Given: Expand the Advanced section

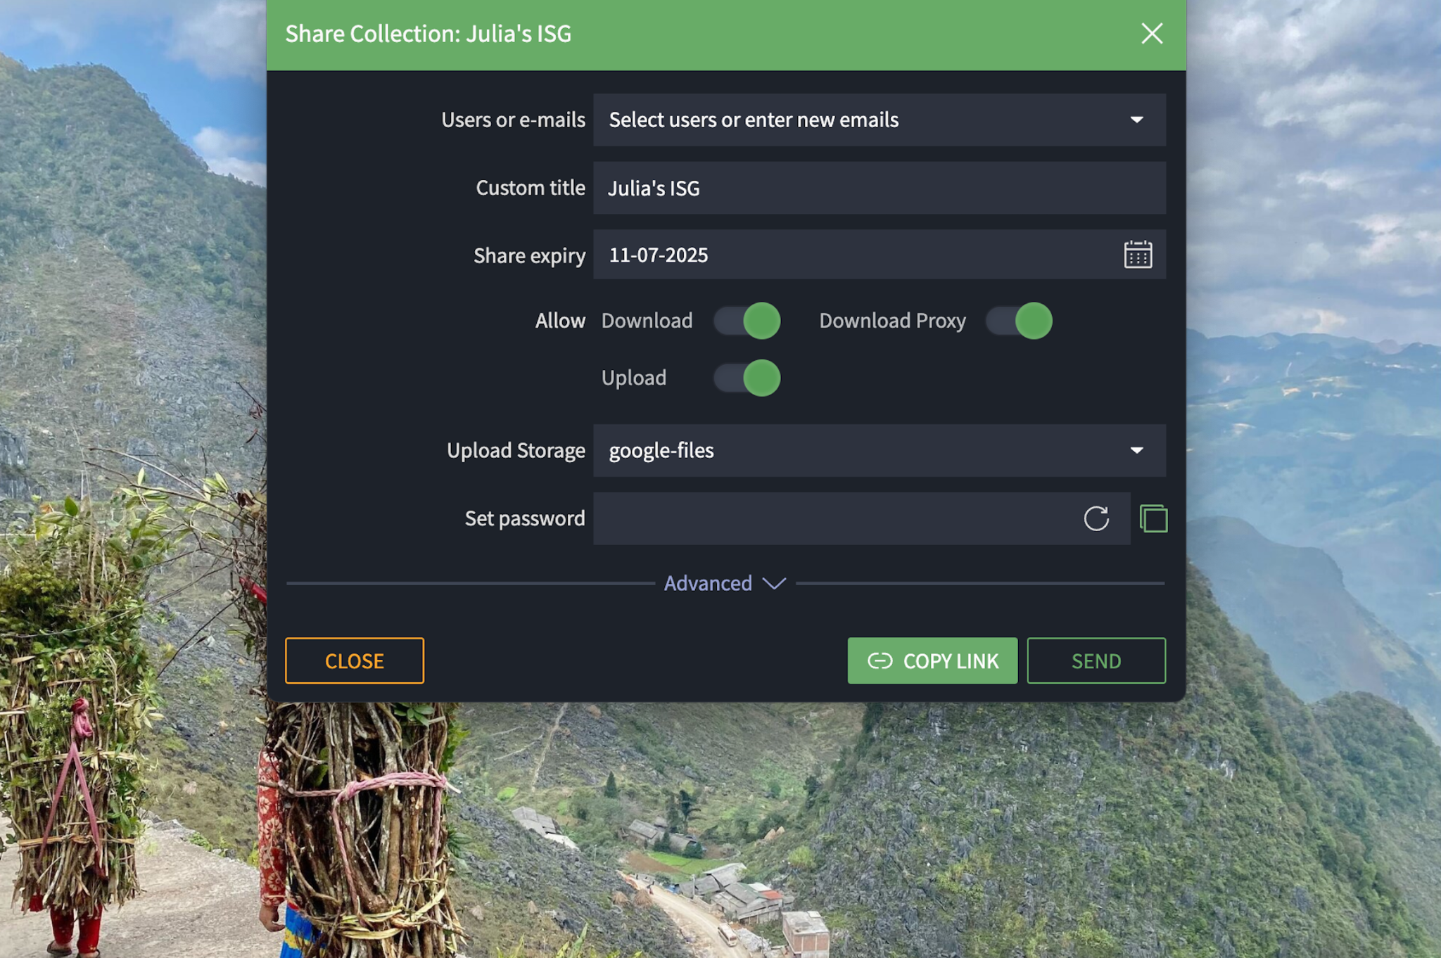Looking at the screenshot, I should 708,583.
